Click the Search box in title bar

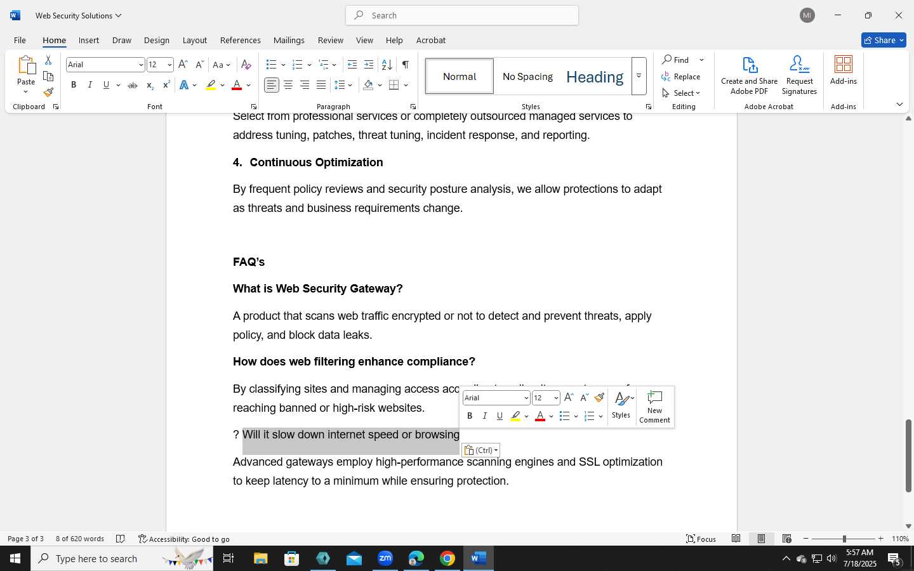coord(462,15)
